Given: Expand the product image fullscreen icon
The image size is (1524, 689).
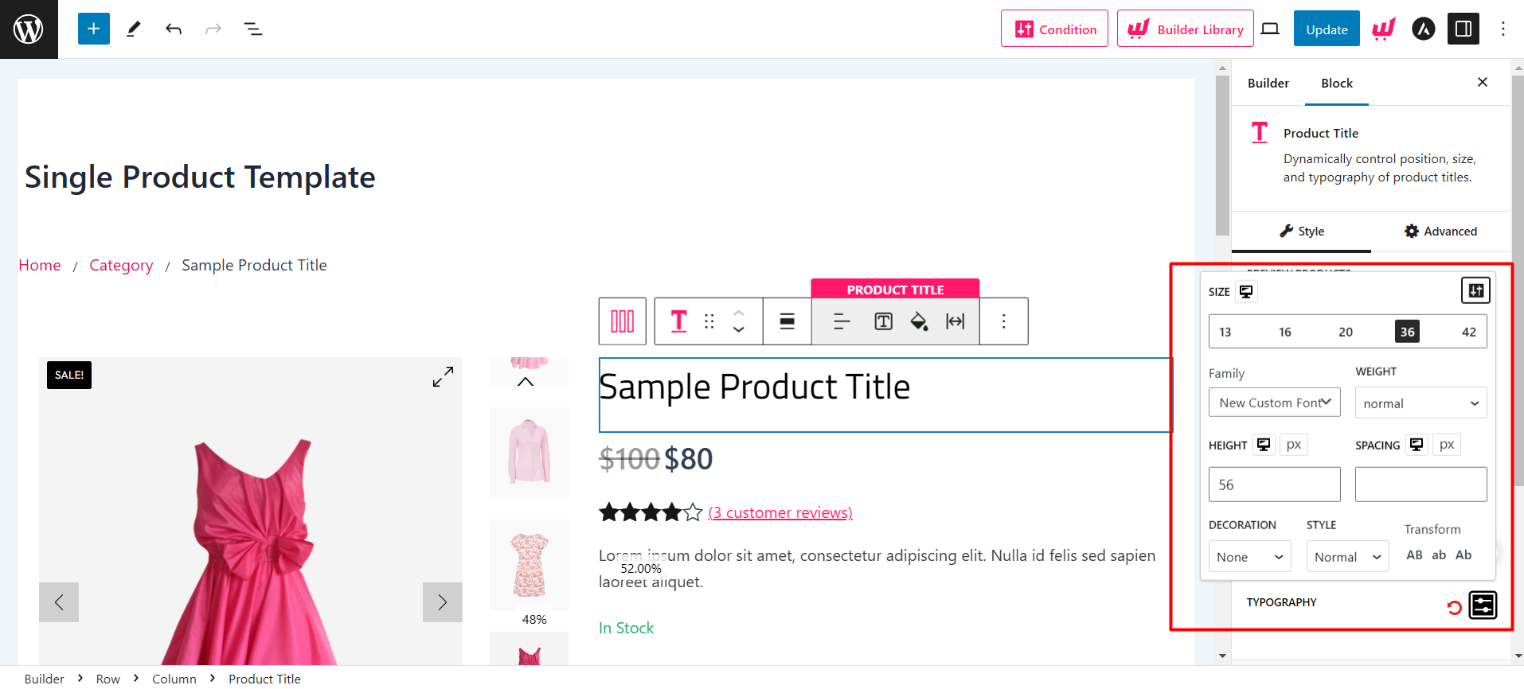Looking at the screenshot, I should (x=444, y=377).
